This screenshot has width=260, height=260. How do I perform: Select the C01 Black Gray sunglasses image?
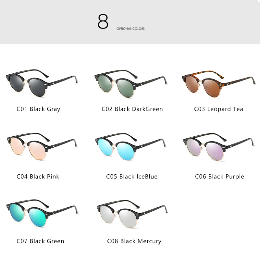[42, 83]
